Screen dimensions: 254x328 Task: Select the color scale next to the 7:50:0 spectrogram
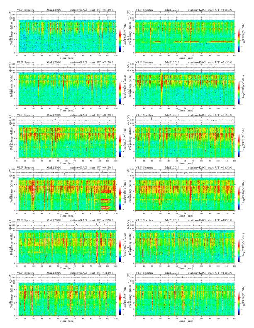point(239,93)
